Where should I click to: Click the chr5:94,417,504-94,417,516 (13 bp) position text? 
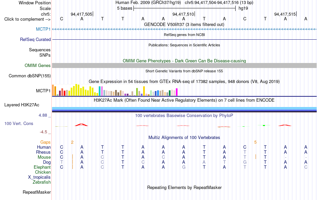click(219, 3)
